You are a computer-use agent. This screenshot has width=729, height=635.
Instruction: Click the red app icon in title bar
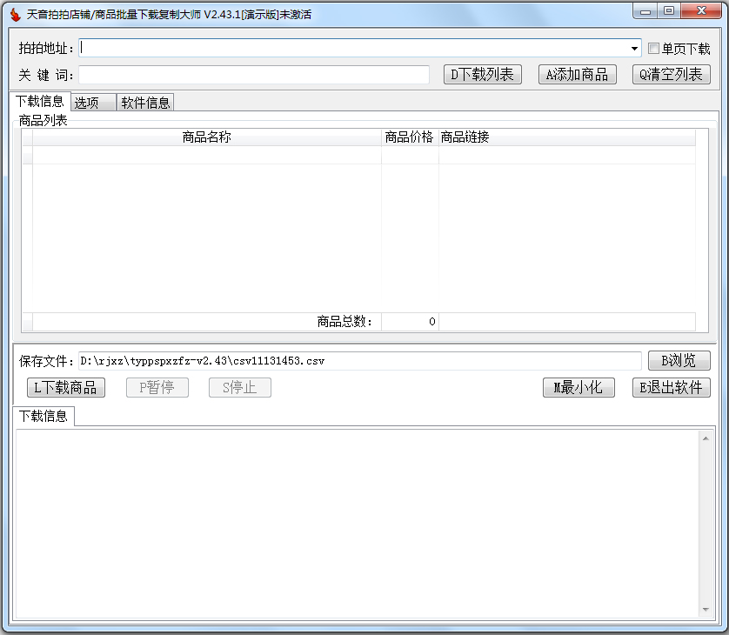click(x=14, y=14)
